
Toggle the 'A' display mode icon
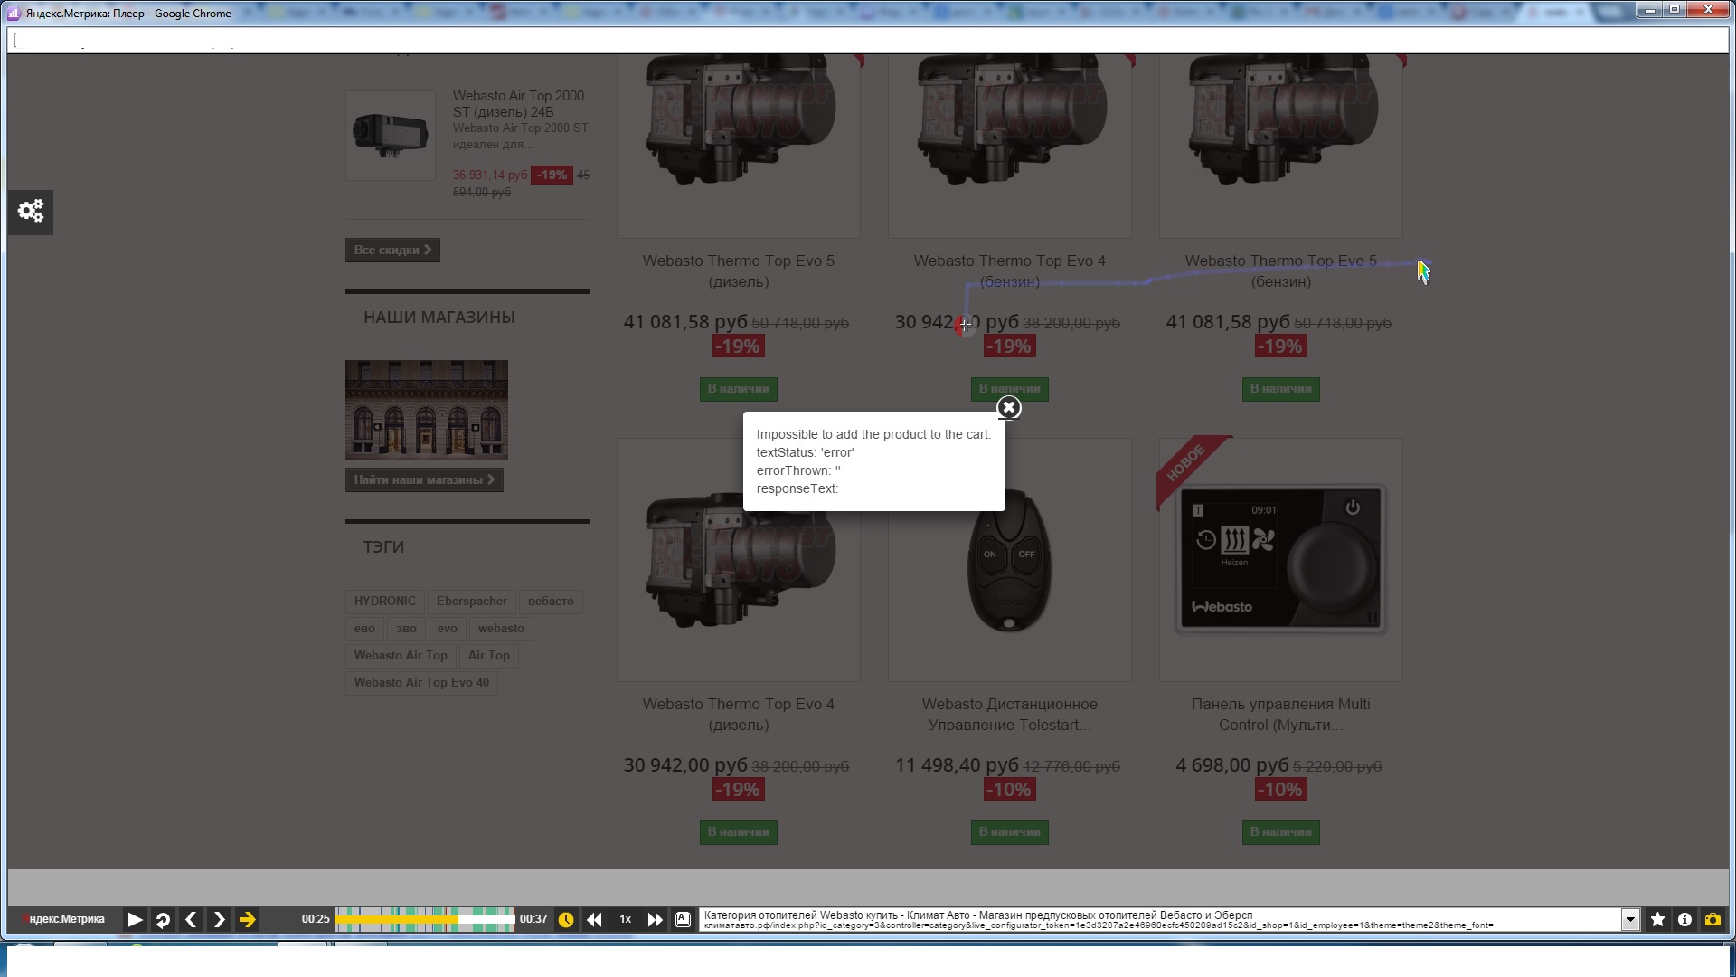pos(684,920)
